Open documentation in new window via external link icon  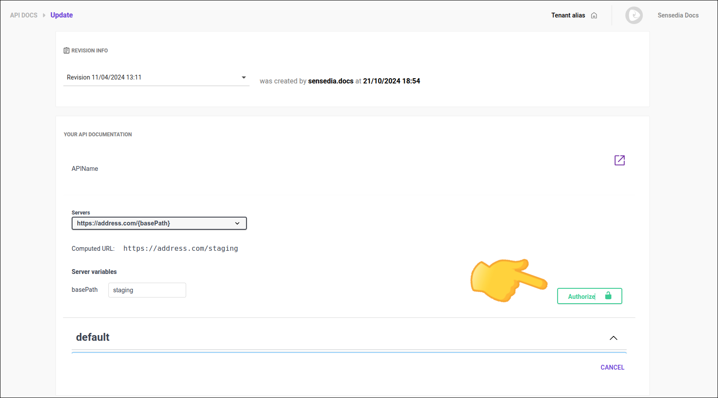point(619,160)
